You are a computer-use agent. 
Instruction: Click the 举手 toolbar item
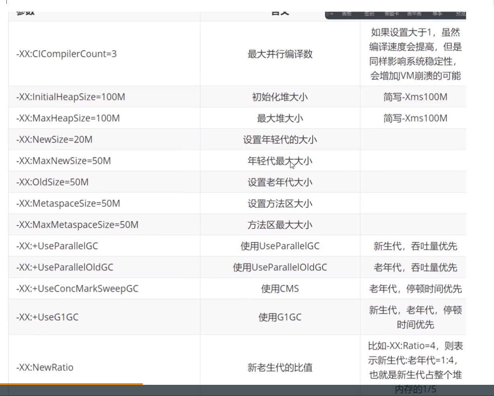[437, 14]
